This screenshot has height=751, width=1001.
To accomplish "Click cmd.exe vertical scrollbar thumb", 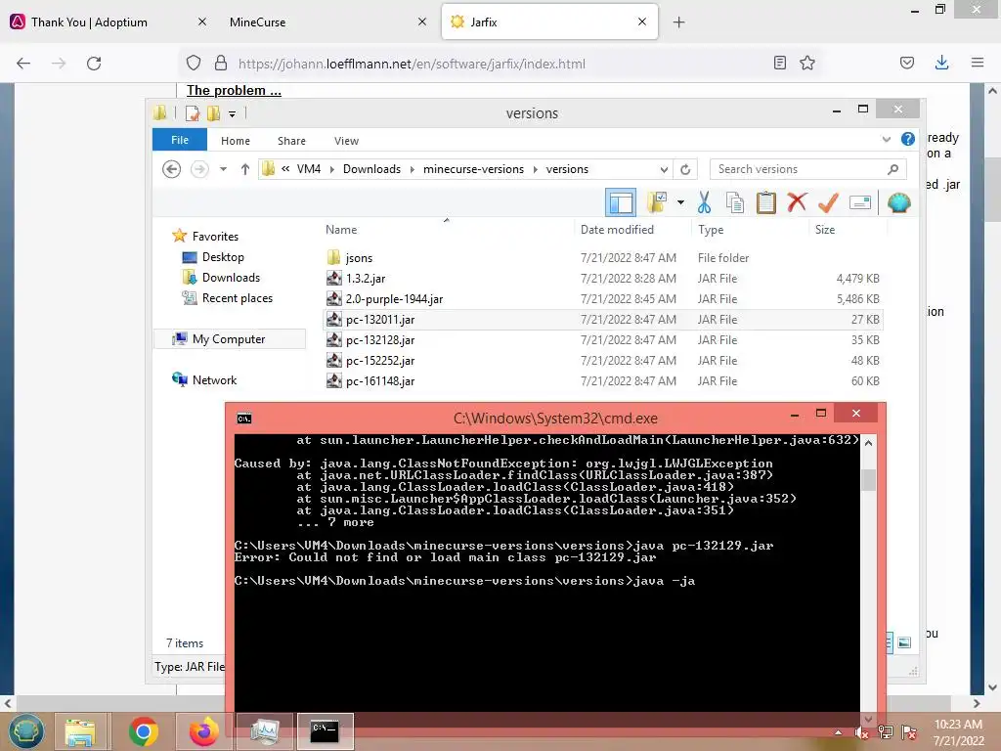I will [x=868, y=479].
